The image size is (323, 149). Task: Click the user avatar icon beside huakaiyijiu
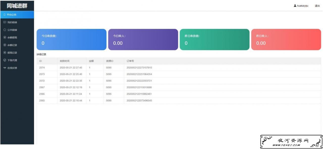pyautogui.click(x=295, y=6)
